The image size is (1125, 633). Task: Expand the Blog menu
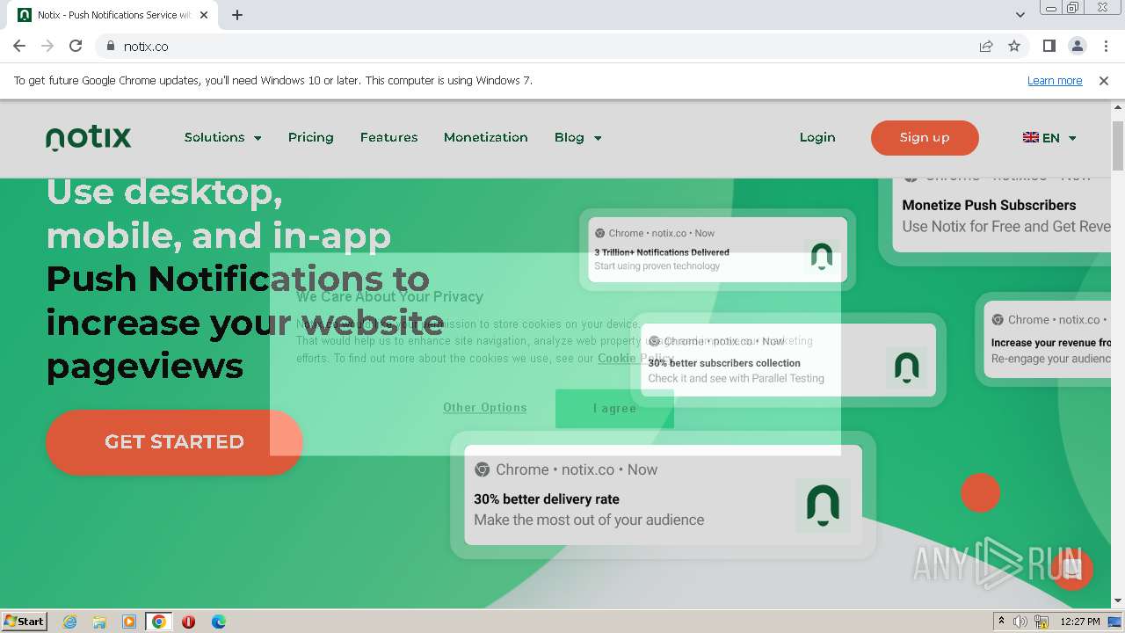[577, 137]
